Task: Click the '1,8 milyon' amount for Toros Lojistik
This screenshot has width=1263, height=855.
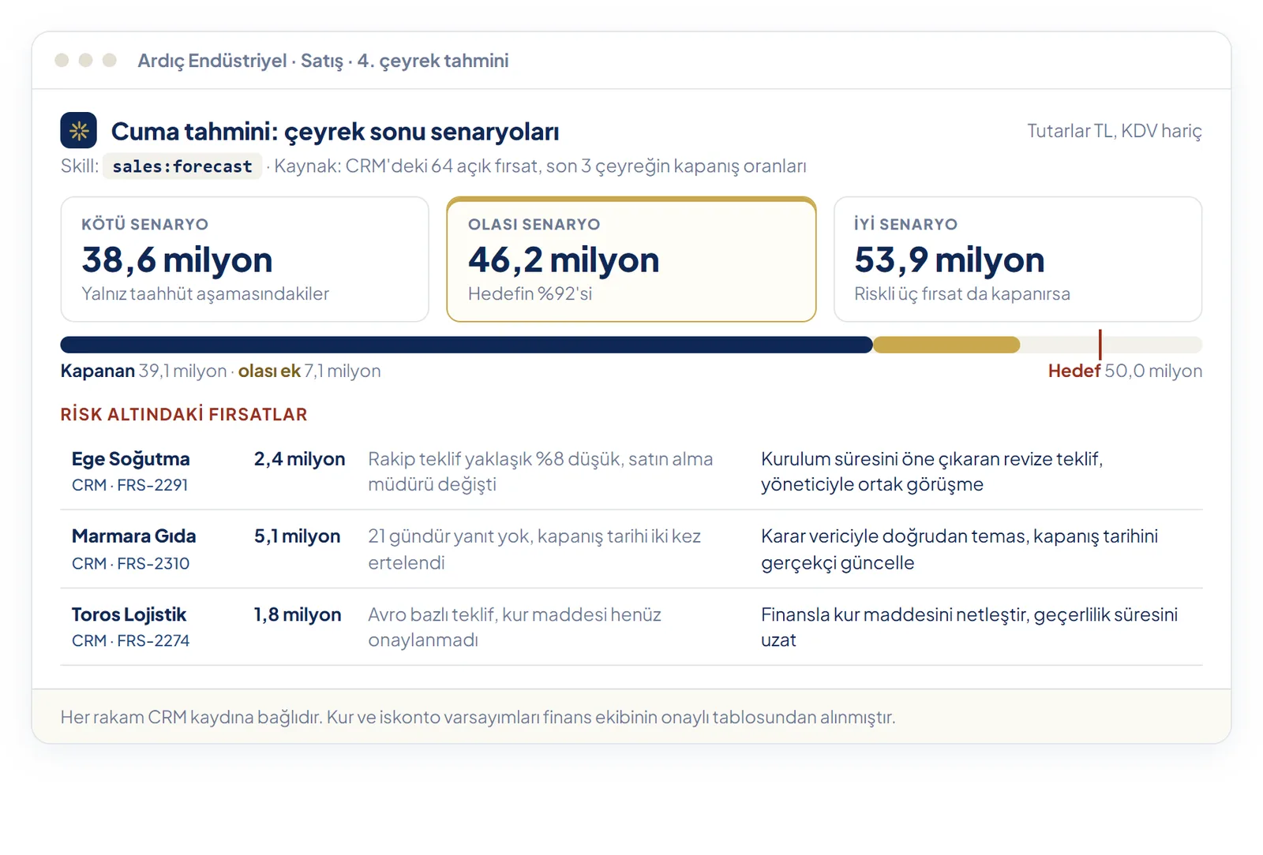Action: [298, 614]
